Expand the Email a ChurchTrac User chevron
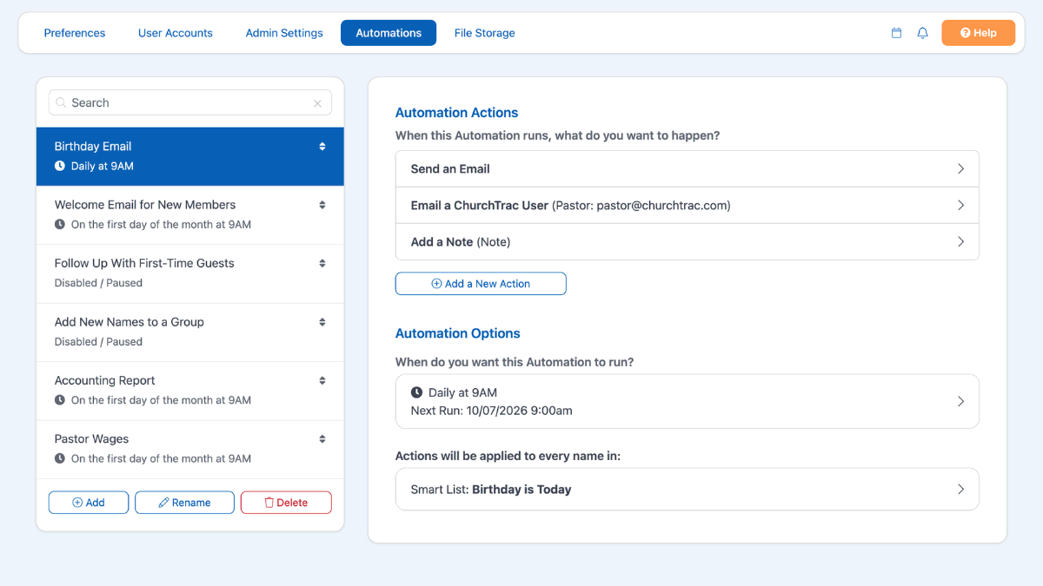Viewport: 1043px width, 586px height. [x=960, y=206]
